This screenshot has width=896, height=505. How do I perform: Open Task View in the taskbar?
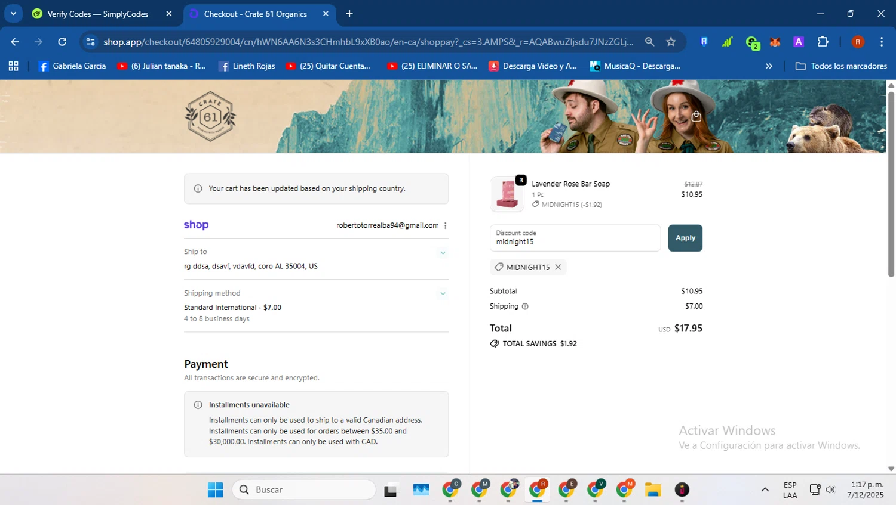pos(391,489)
